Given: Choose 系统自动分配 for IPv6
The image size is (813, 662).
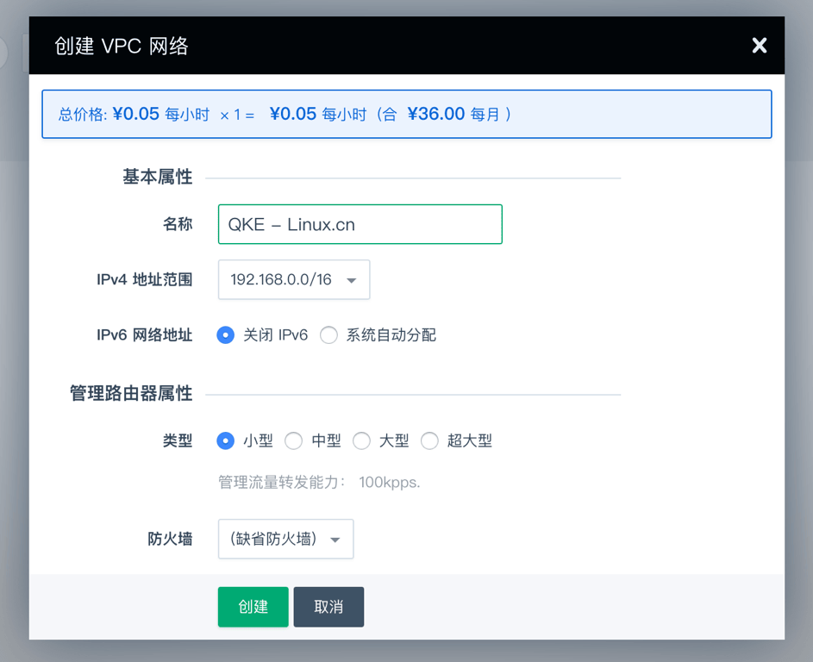Looking at the screenshot, I should pyautogui.click(x=328, y=335).
